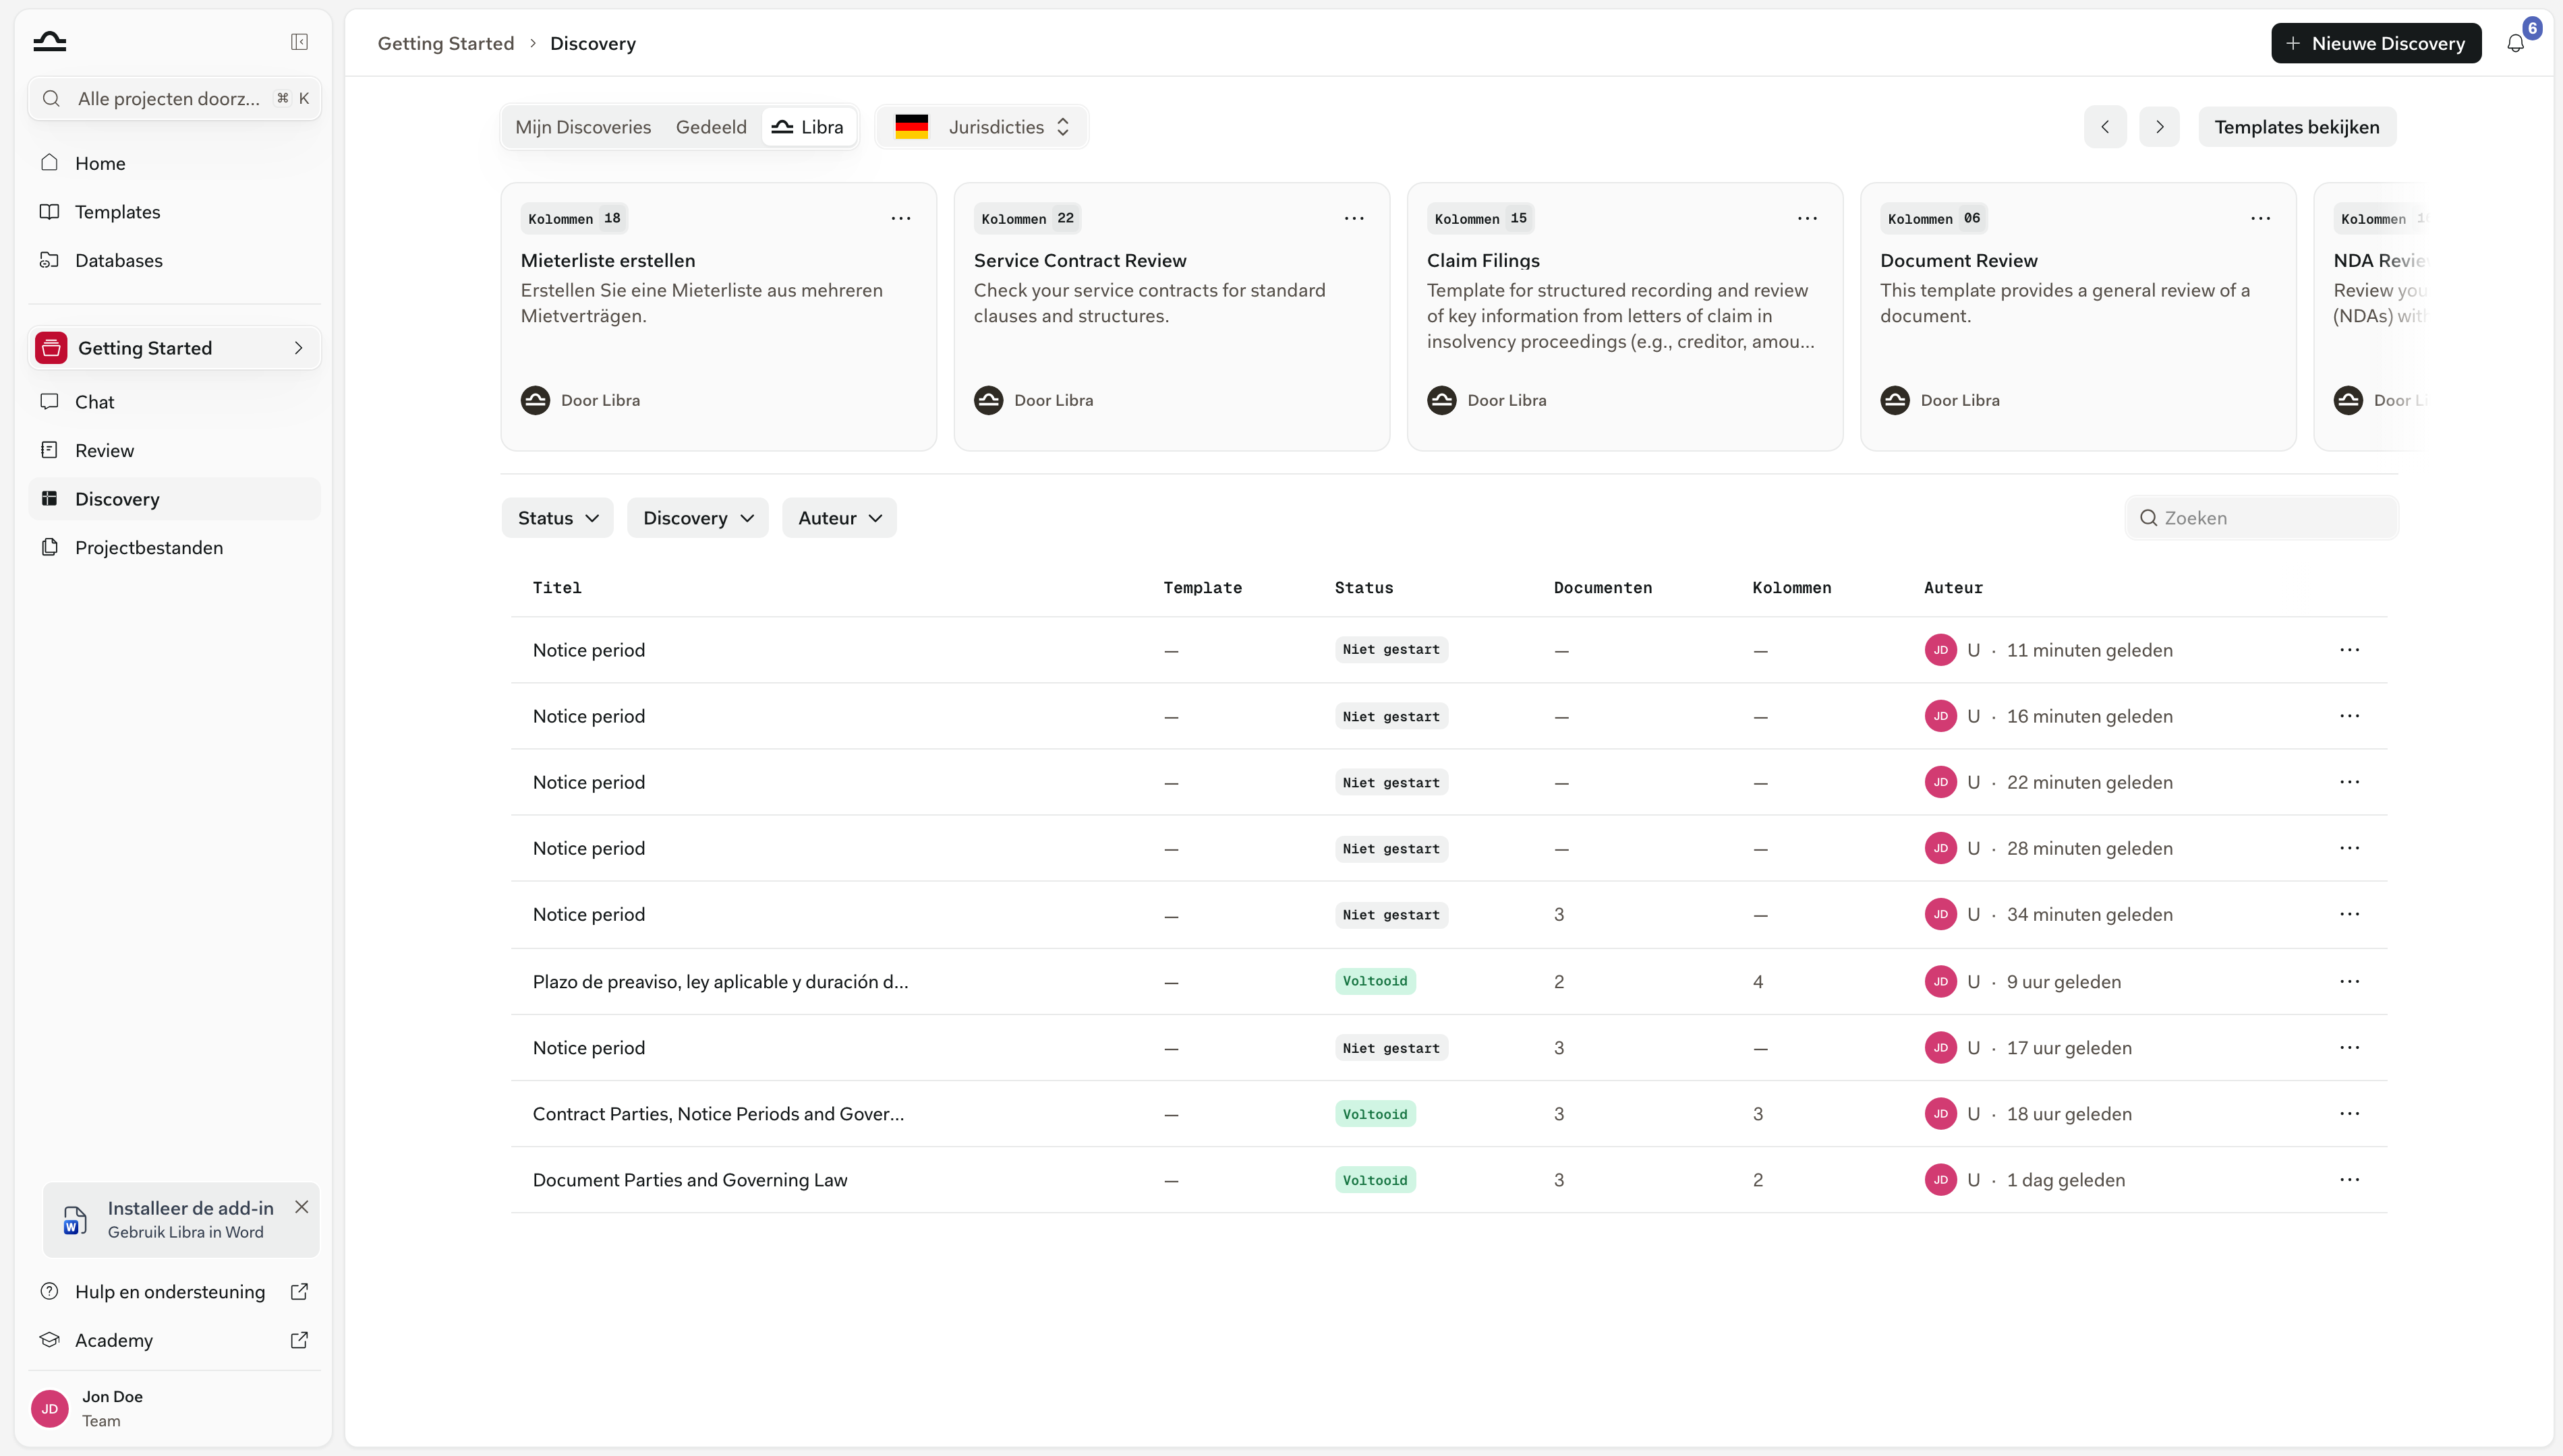Screen dimensions: 2563x1456
Task: Switch to Mijn Discoveries tab
Action: tap(582, 127)
